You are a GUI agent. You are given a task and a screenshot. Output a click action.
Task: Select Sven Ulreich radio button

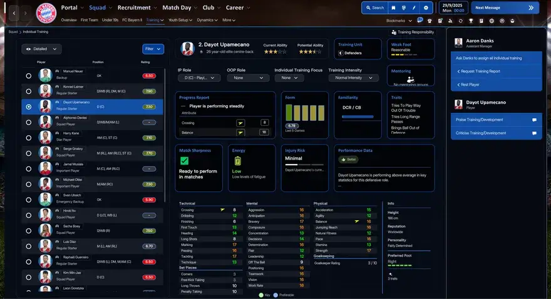tap(28, 200)
